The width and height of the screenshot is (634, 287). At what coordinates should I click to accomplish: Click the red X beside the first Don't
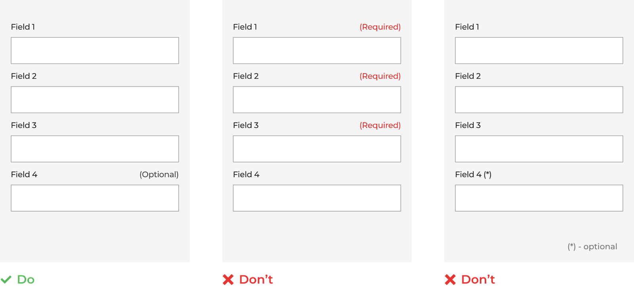click(x=228, y=279)
